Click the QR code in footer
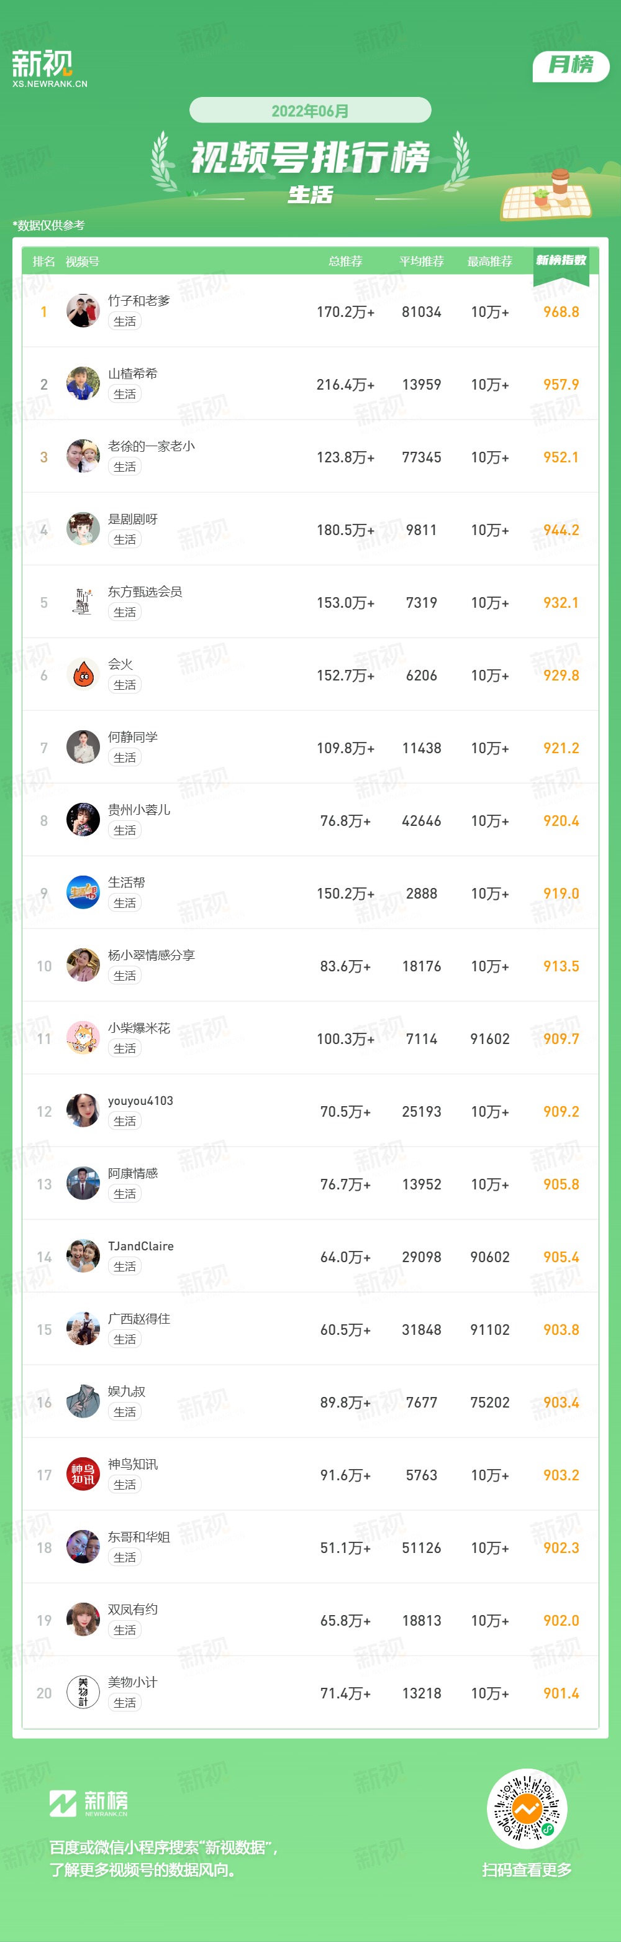The width and height of the screenshot is (621, 1942). pos(527,1808)
